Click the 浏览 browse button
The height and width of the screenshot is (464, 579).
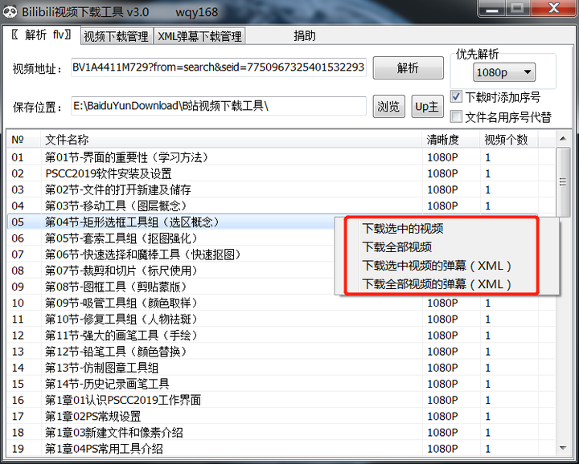click(x=389, y=107)
